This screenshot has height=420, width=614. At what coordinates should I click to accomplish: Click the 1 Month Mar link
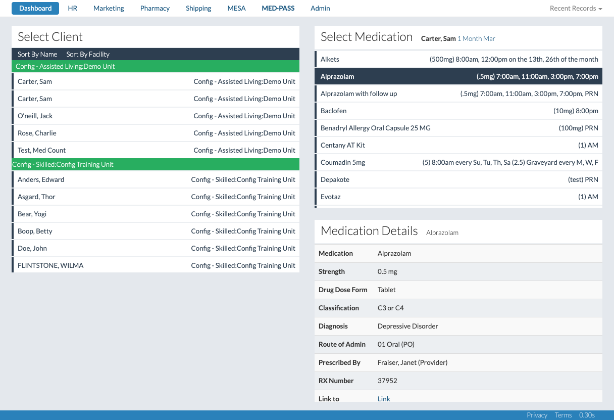pyautogui.click(x=476, y=38)
